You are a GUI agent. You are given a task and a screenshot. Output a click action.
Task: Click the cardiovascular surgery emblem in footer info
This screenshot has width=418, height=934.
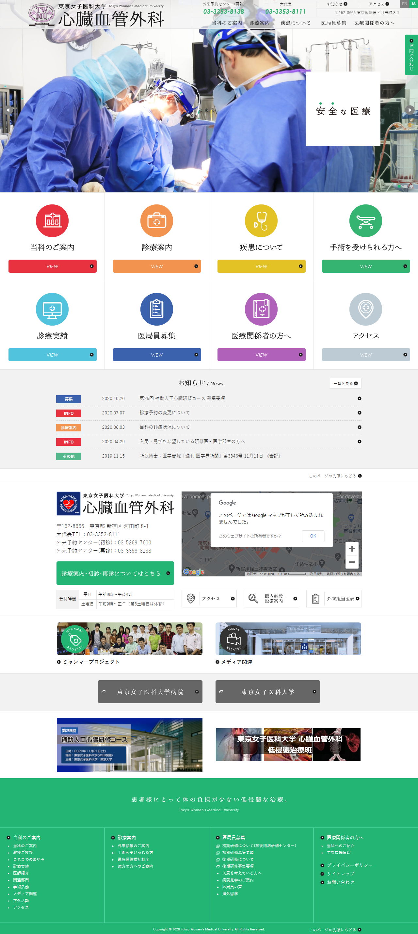coord(69,504)
